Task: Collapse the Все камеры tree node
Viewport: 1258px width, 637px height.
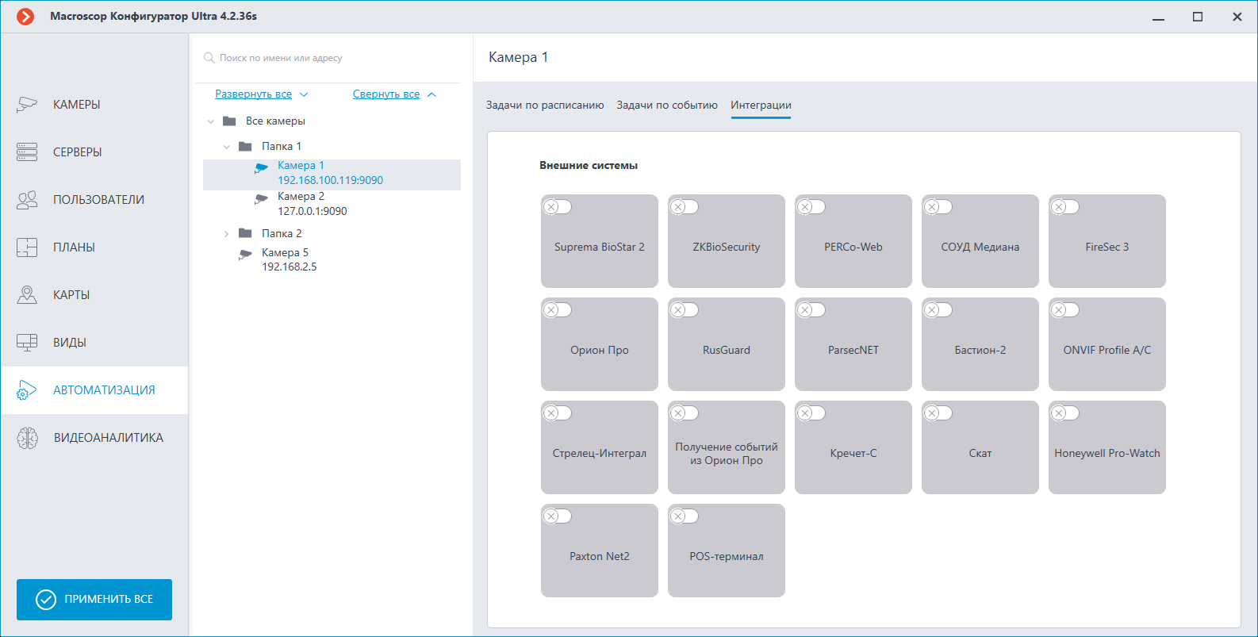Action: [x=211, y=121]
